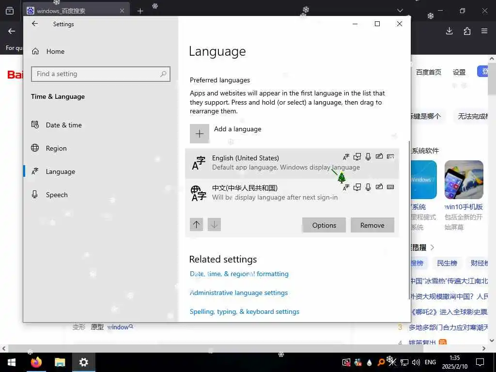
Task: Click keyboard icon on English row
Action: [x=390, y=156]
